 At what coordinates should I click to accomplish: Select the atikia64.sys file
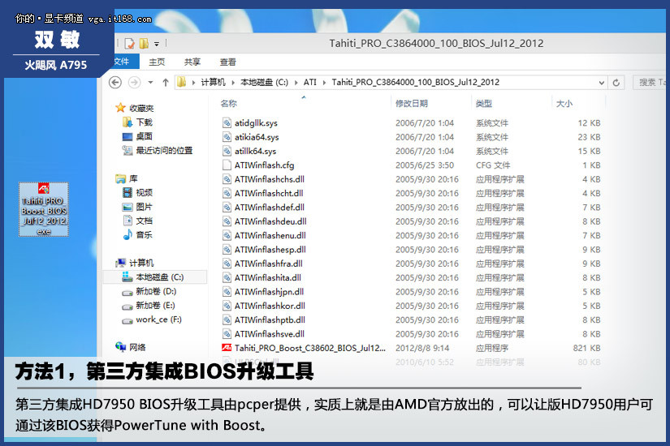[x=256, y=137]
